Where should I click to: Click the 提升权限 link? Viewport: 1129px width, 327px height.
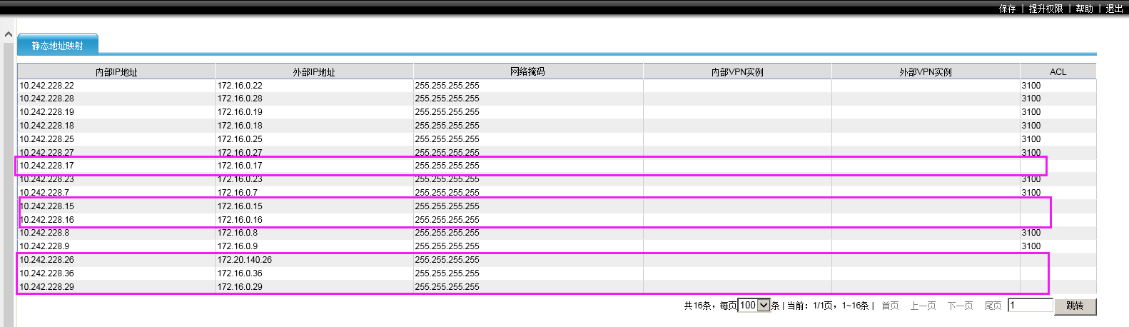tap(1046, 9)
